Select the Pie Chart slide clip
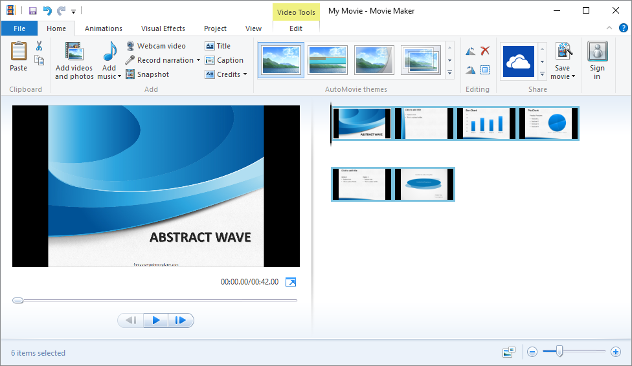632x366 pixels. [548, 124]
